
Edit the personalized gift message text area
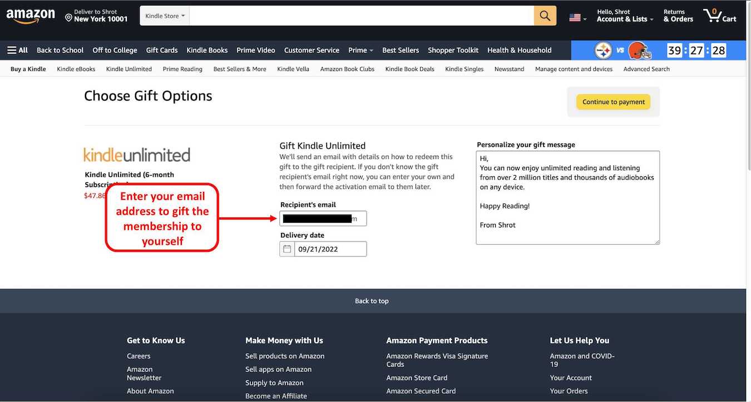pos(568,197)
